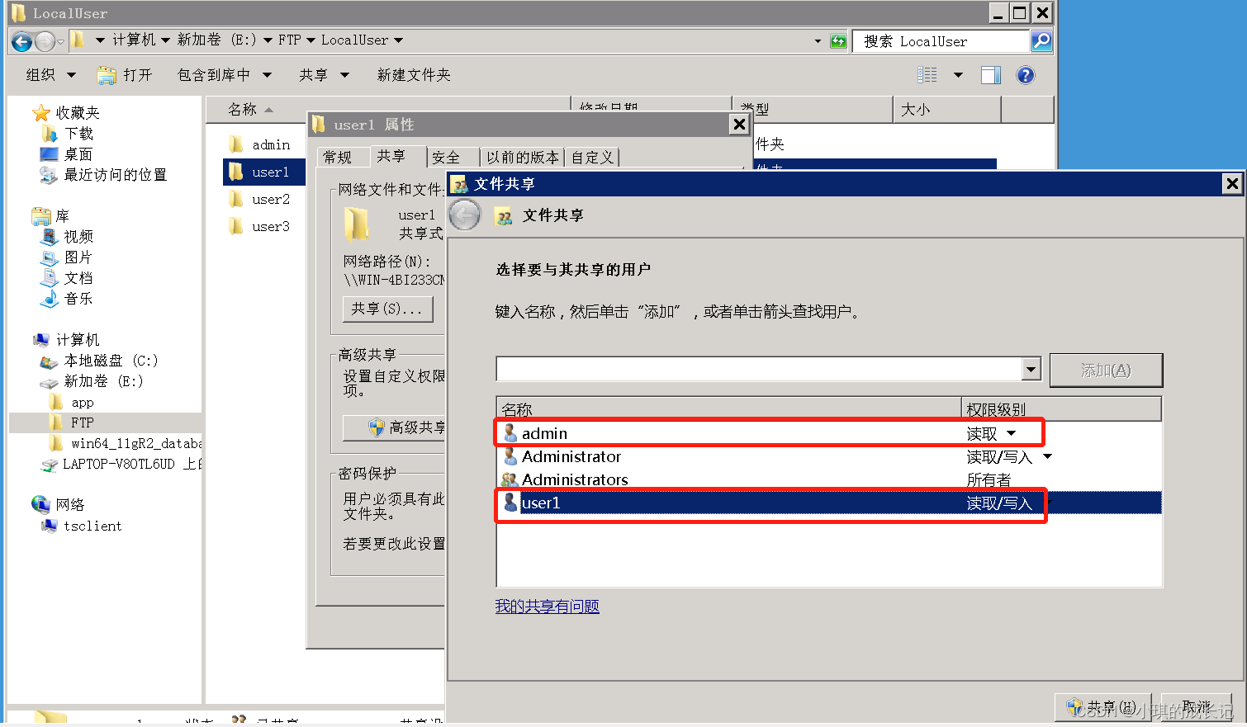Open permission level dropdown for admin
The height and width of the screenshot is (727, 1247).
click(x=1012, y=433)
